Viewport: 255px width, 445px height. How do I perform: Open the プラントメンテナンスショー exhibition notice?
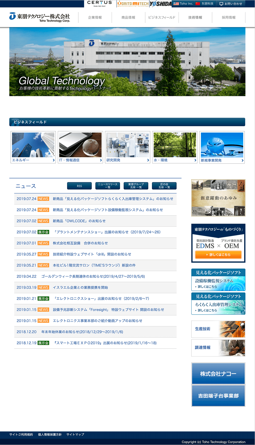107,232
